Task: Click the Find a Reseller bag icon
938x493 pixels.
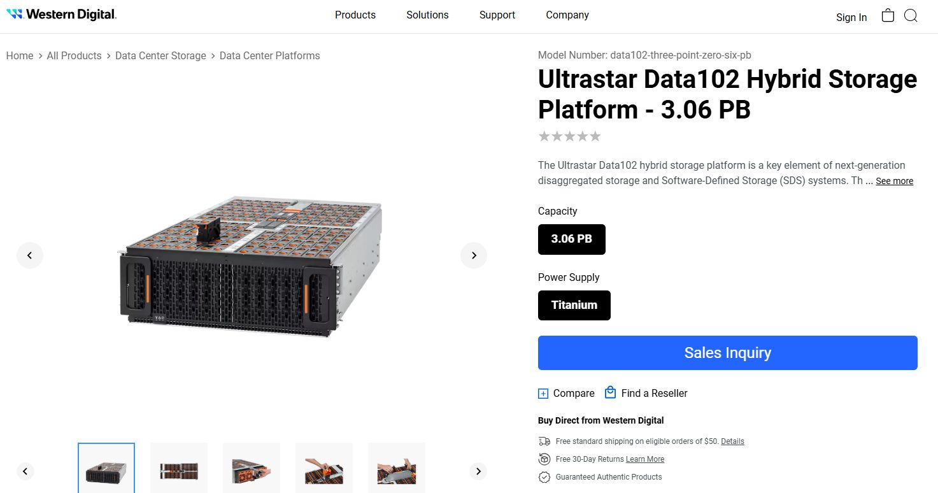Action: coord(610,392)
